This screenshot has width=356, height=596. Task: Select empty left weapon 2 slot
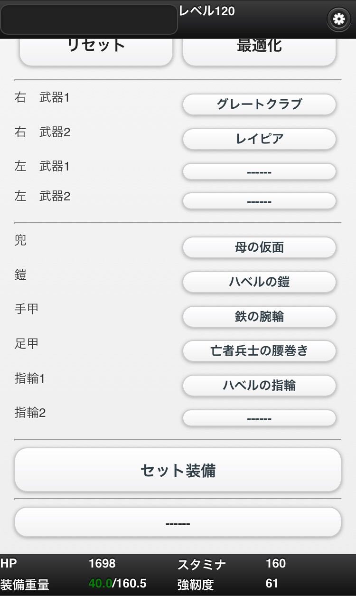[259, 201]
